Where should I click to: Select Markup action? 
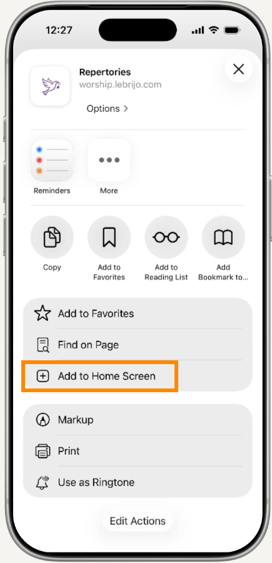[138, 420]
